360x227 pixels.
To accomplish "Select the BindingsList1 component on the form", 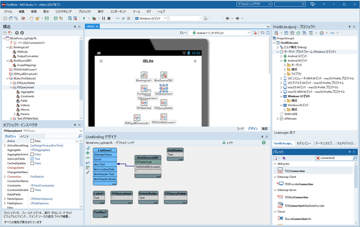I will pyautogui.click(x=145, y=75).
